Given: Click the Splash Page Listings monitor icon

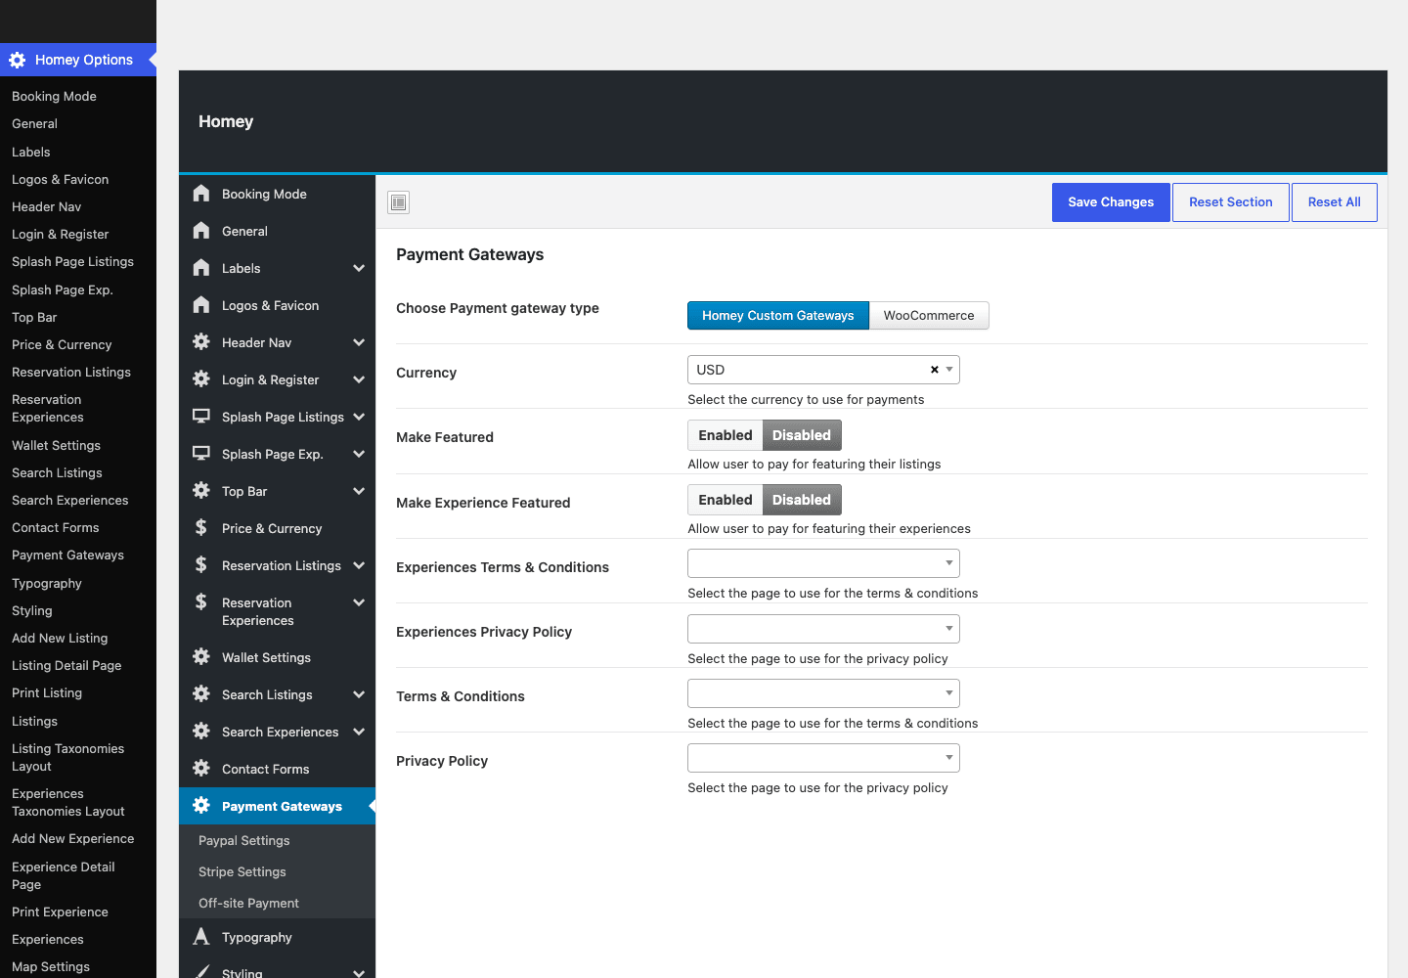Looking at the screenshot, I should click(x=201, y=417).
